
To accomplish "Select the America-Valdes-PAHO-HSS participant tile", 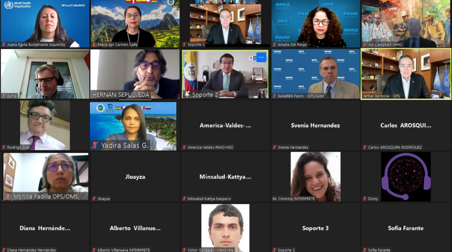I will [225, 125].
